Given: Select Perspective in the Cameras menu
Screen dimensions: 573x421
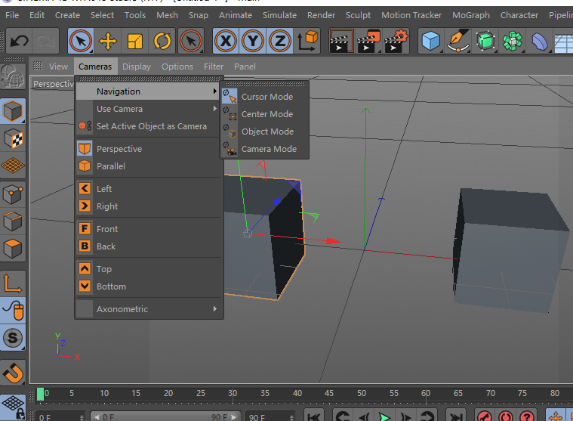Looking at the screenshot, I should tap(119, 149).
